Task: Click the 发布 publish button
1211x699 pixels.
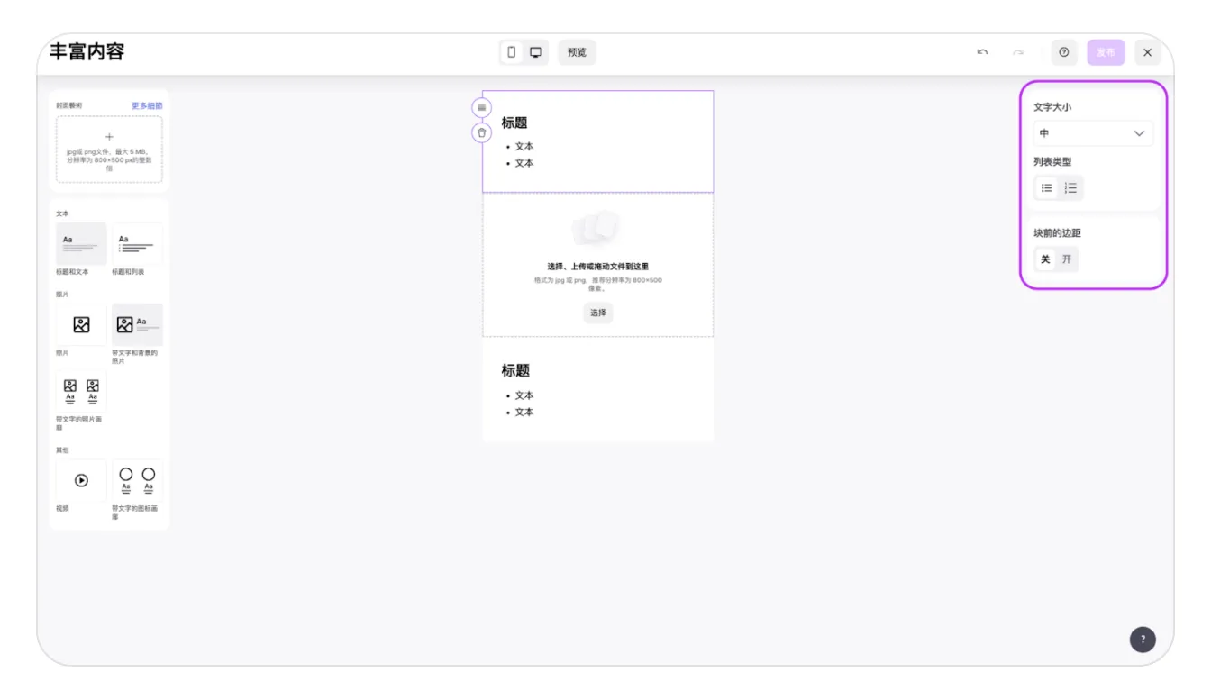Action: [x=1106, y=52]
